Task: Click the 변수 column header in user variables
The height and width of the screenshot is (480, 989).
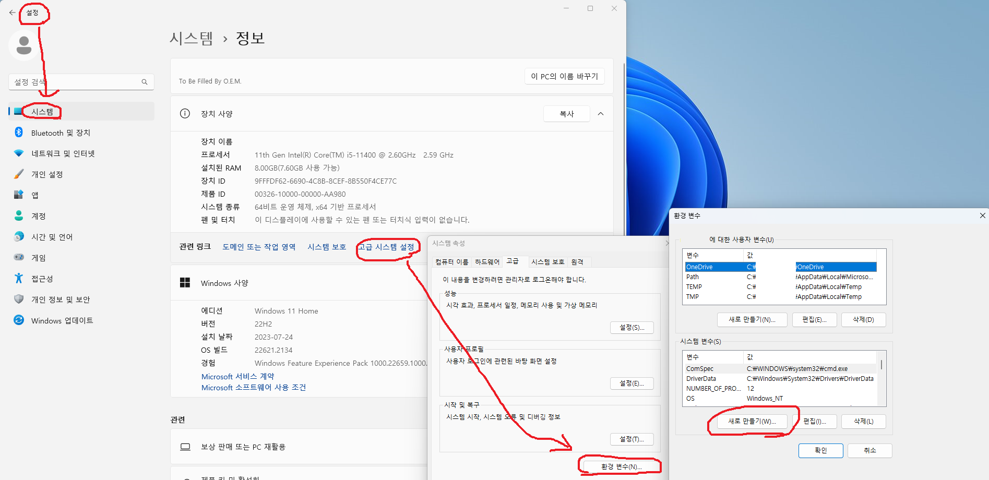Action: click(x=713, y=255)
